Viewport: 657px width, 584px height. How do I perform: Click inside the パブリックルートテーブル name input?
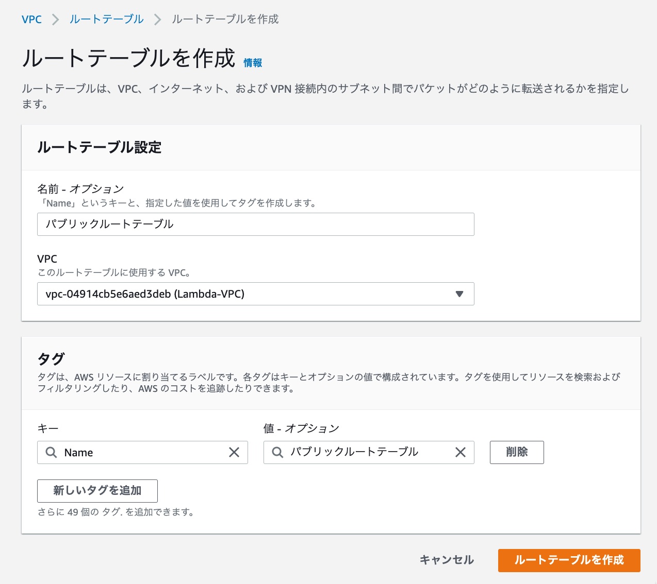(x=255, y=224)
